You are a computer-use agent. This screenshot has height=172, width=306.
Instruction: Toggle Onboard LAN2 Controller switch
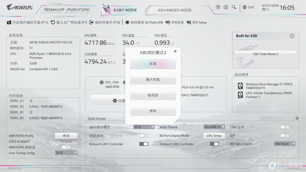pos(214,144)
